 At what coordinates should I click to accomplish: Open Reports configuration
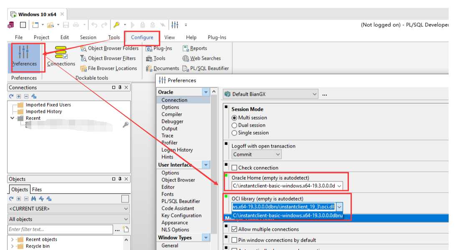[195, 48]
